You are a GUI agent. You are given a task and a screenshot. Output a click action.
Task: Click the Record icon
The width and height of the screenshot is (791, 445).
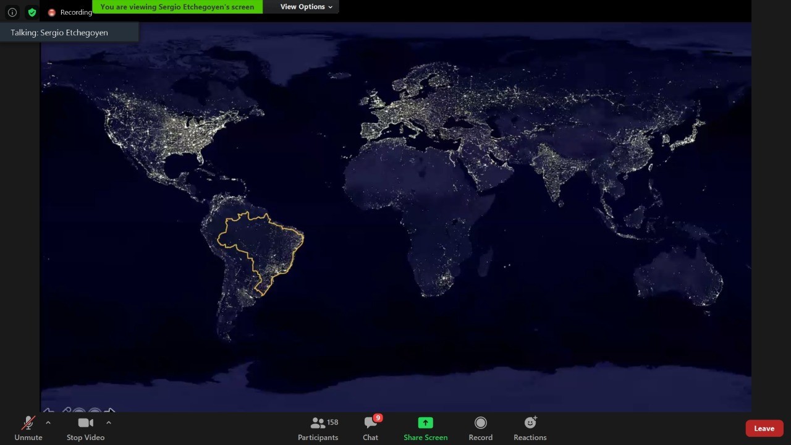(x=480, y=423)
